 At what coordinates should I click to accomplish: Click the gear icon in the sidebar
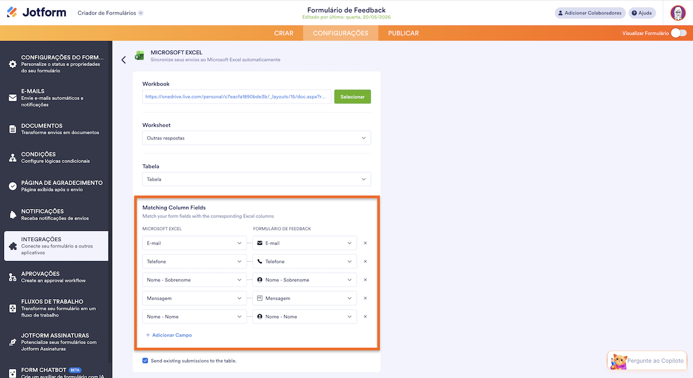click(x=12, y=64)
